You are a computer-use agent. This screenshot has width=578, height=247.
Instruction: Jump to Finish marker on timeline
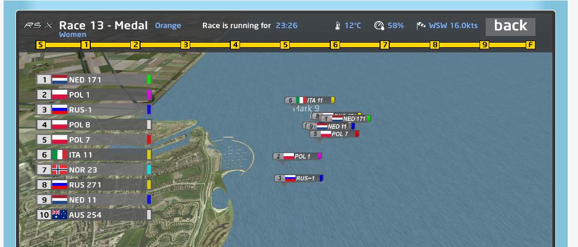[530, 45]
